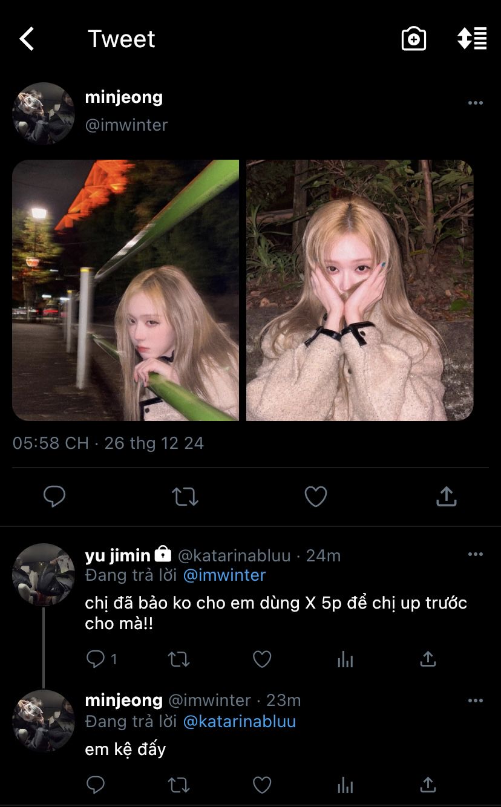Retweet yu jimin's reply

[x=178, y=659]
